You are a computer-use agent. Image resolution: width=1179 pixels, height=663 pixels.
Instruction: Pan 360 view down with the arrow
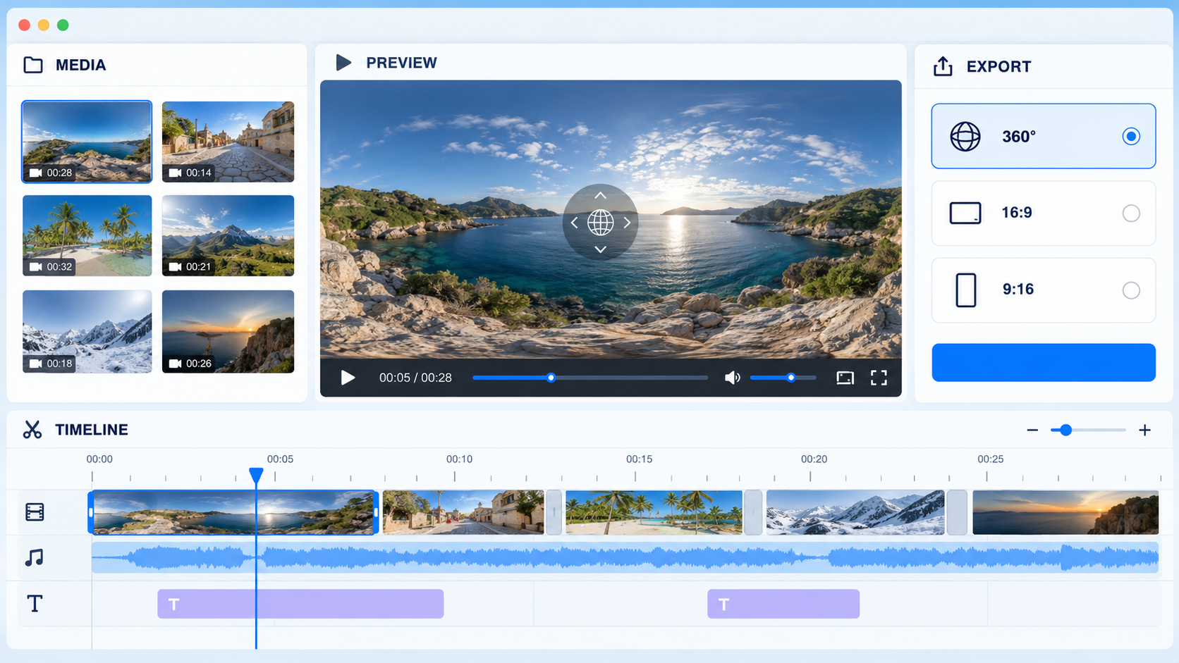[x=600, y=249]
